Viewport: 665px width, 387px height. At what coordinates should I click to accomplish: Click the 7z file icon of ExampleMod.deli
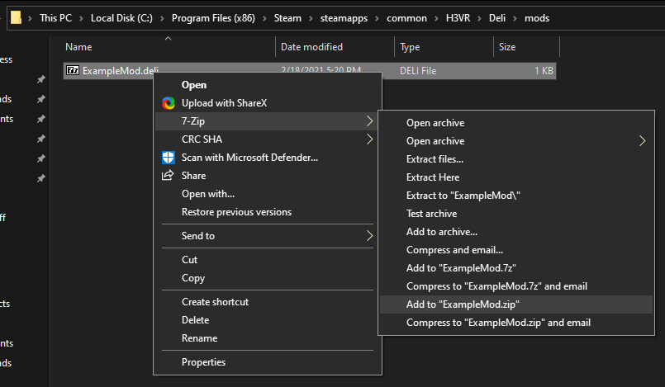pyautogui.click(x=73, y=70)
